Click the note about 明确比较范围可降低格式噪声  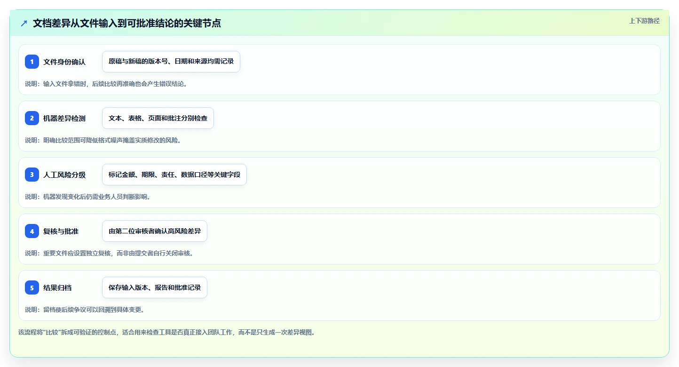103,140
